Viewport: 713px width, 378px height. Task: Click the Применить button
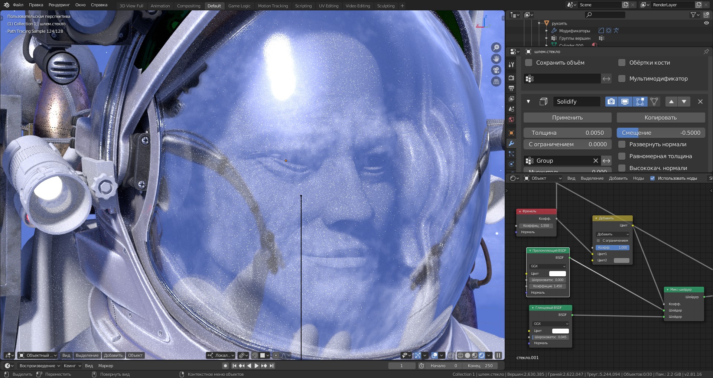[x=567, y=118]
